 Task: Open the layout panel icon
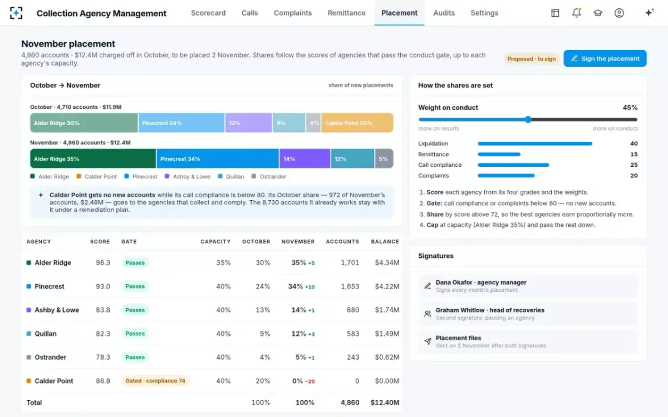coord(555,13)
